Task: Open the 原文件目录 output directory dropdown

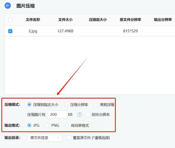Action: point(45,138)
